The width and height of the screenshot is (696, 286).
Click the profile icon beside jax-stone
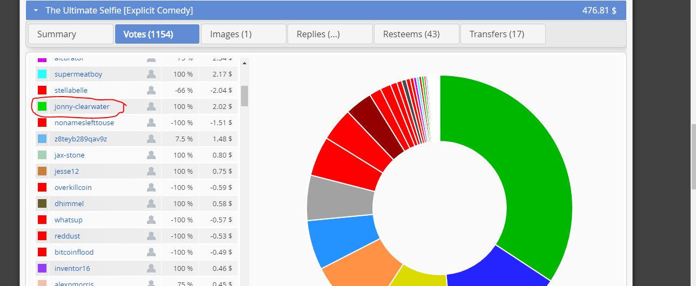(151, 155)
